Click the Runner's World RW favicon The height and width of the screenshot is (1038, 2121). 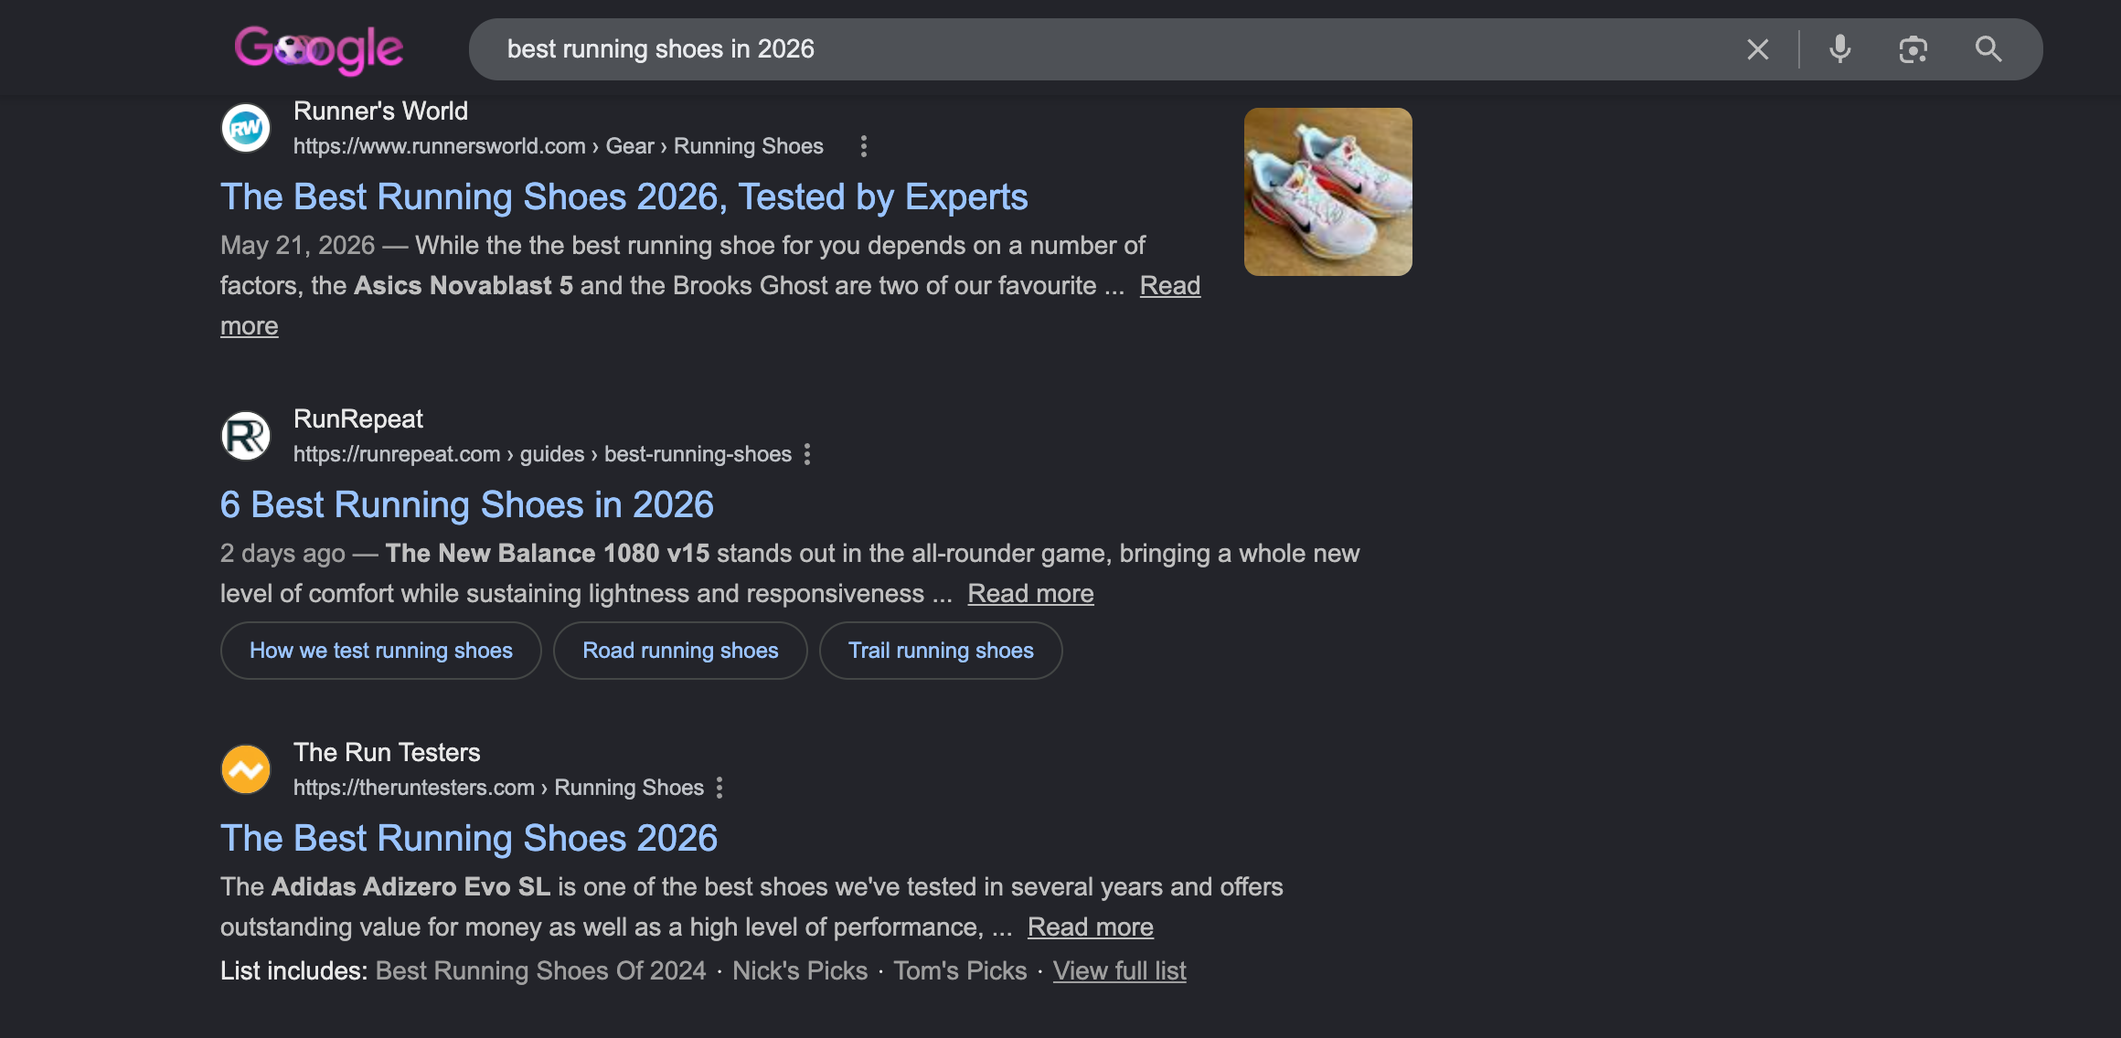click(246, 129)
